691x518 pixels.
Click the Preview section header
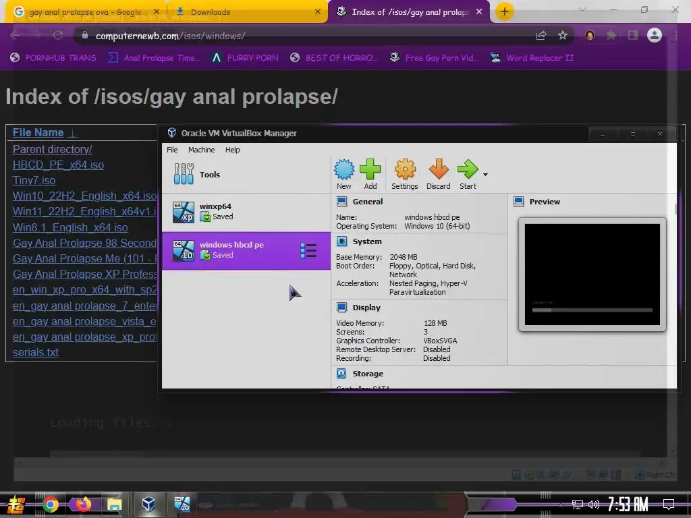[545, 202]
